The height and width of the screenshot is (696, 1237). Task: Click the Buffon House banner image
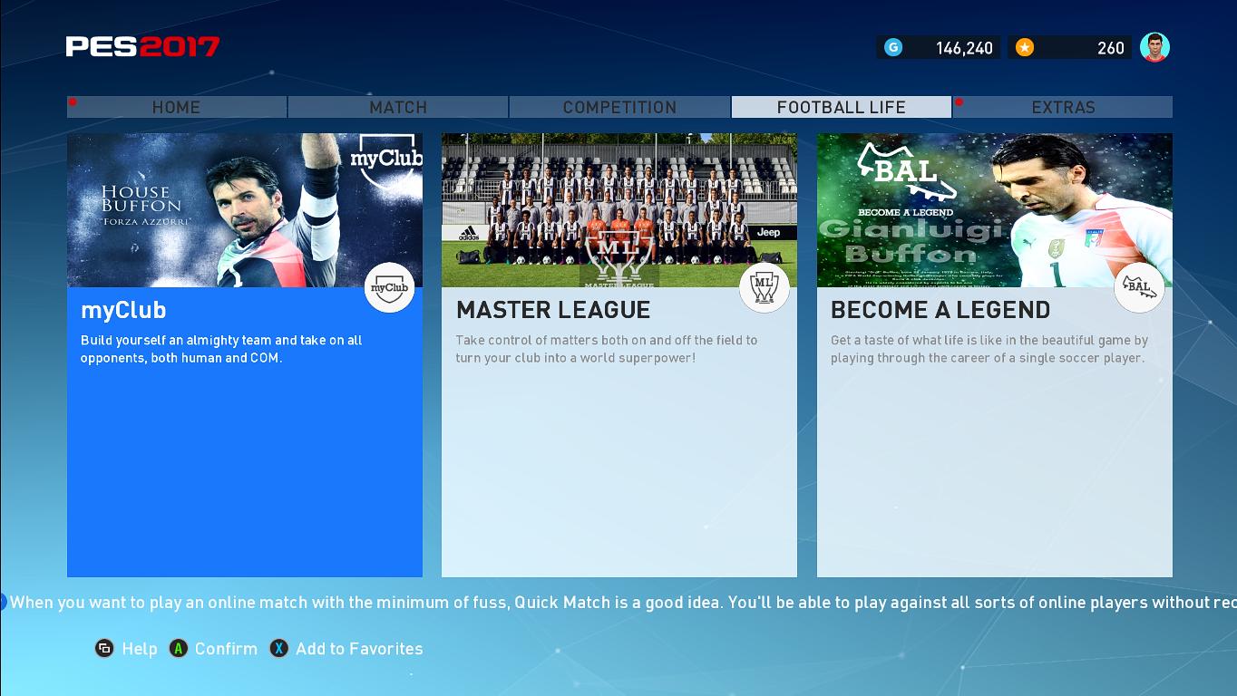[x=245, y=210]
